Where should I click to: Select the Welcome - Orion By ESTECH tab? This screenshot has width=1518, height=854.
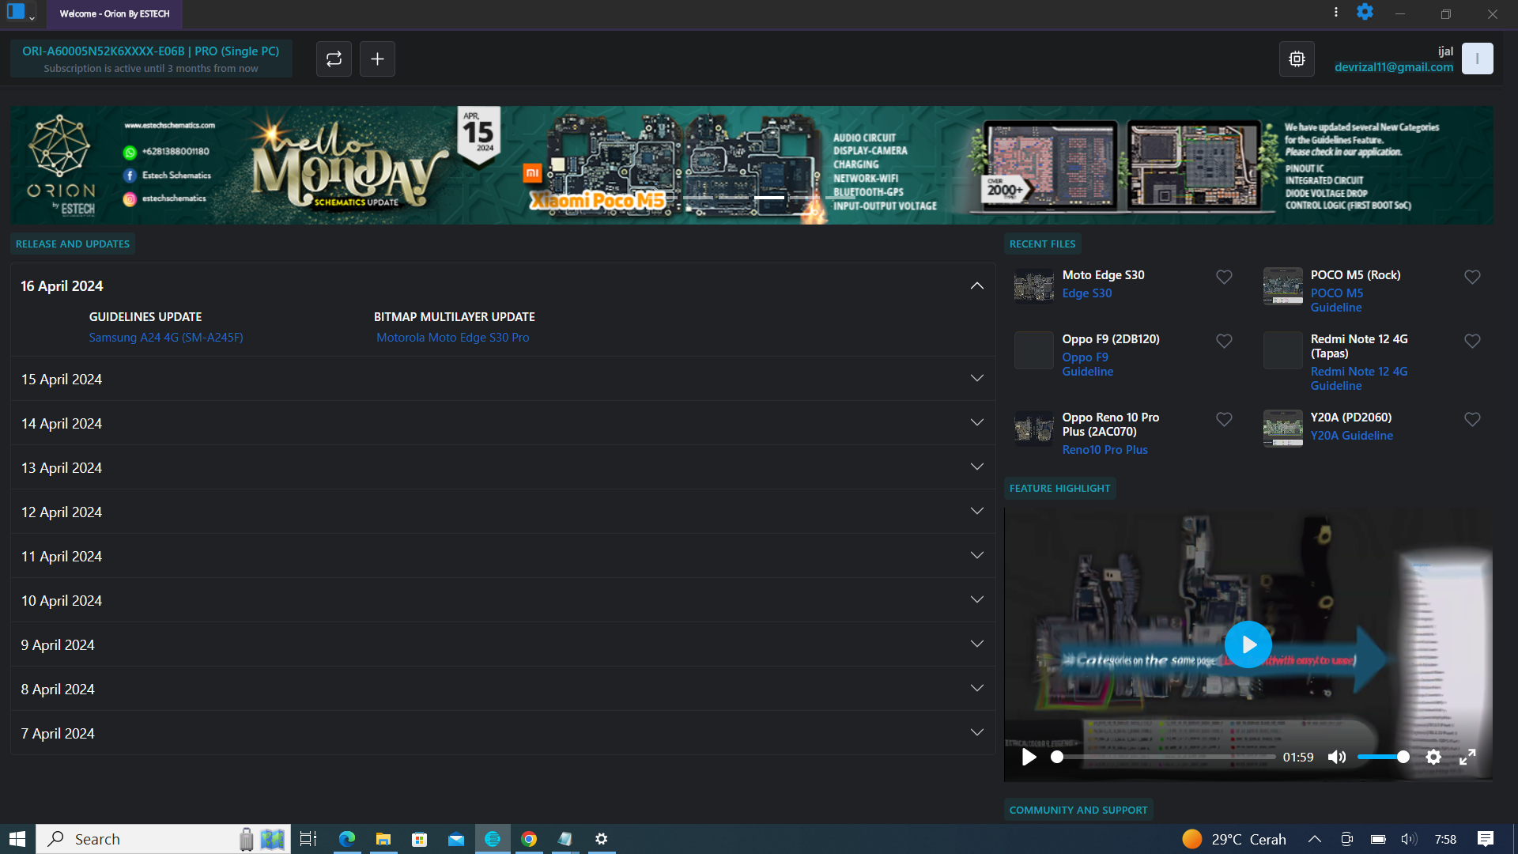pos(115,13)
